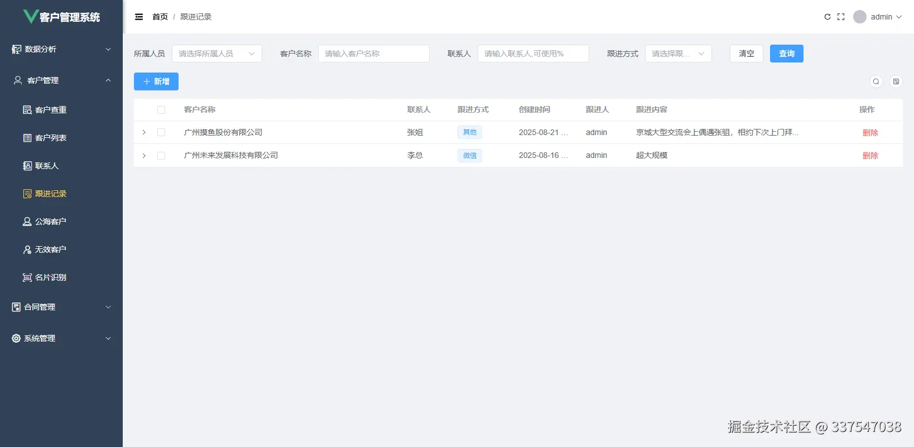Click the 新增 button
914x447 pixels.
click(x=156, y=81)
